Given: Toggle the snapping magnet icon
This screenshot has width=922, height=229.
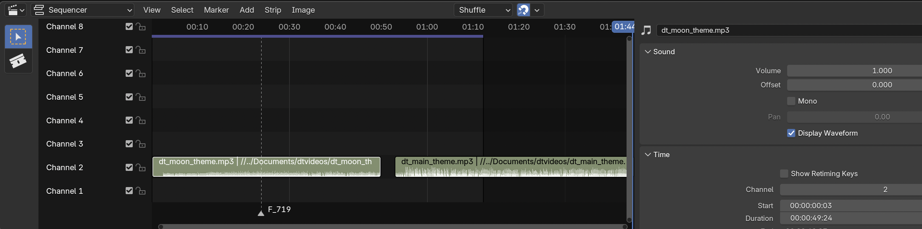Looking at the screenshot, I should (x=523, y=10).
